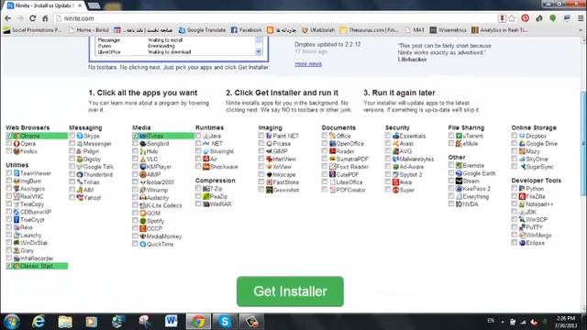The image size is (587, 330).
Task: Open the Chrome menu button
Action: click(581, 18)
